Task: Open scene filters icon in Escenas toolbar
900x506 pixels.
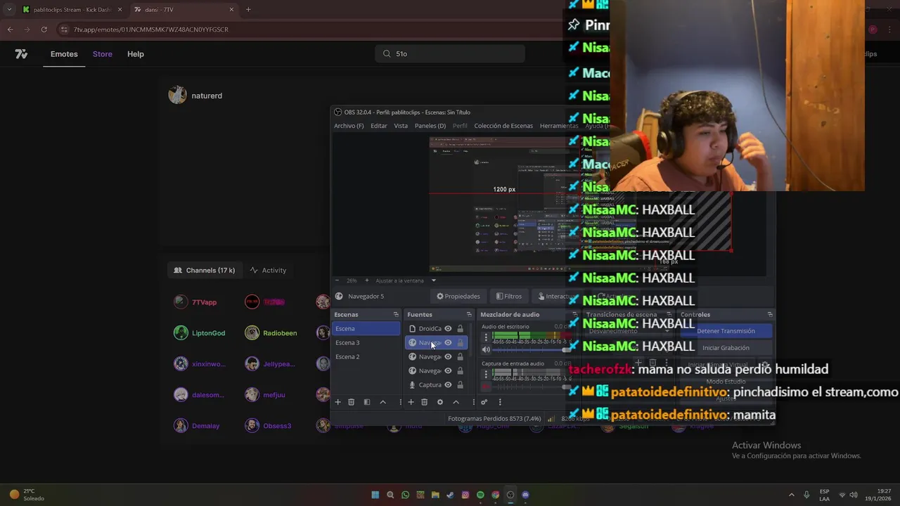Action: 366,402
